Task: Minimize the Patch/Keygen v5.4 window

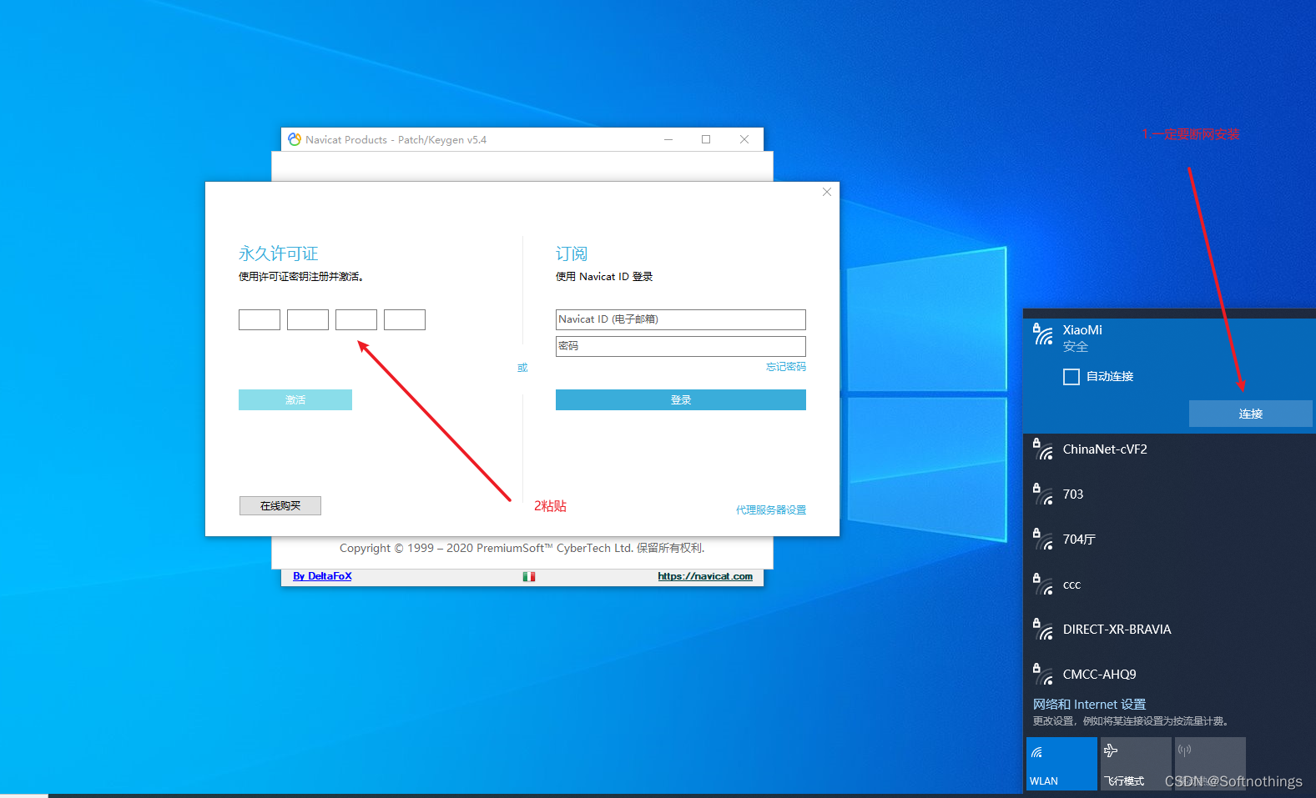Action: 668,139
